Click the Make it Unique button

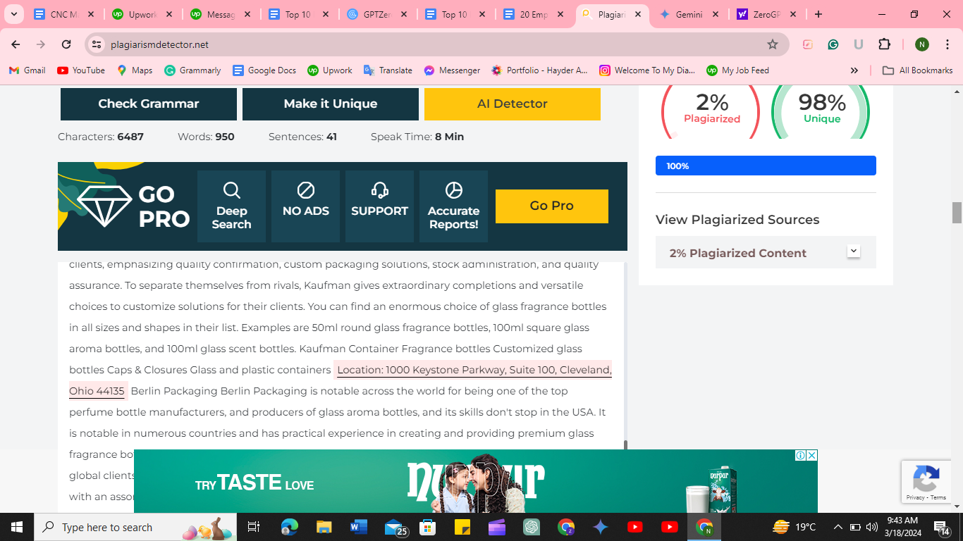[x=331, y=104]
